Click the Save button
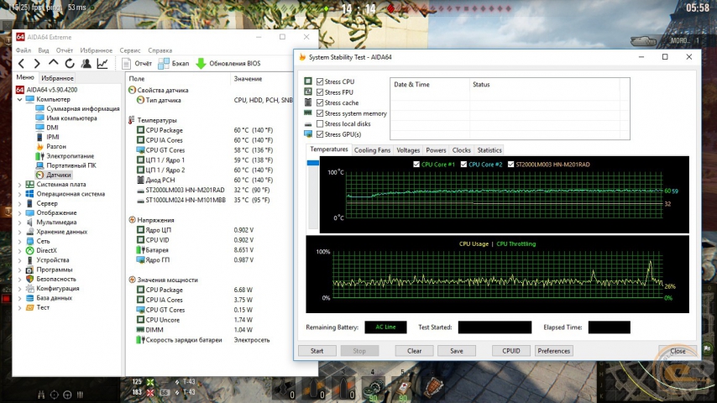 point(457,351)
